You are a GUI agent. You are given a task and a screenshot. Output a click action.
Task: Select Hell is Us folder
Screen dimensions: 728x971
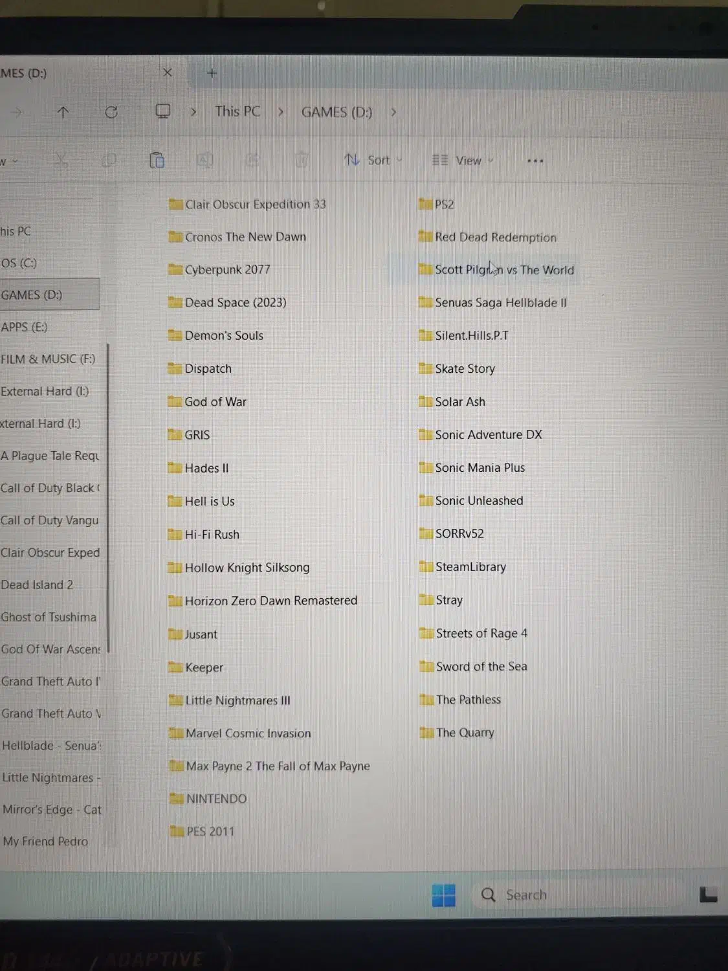(201, 501)
